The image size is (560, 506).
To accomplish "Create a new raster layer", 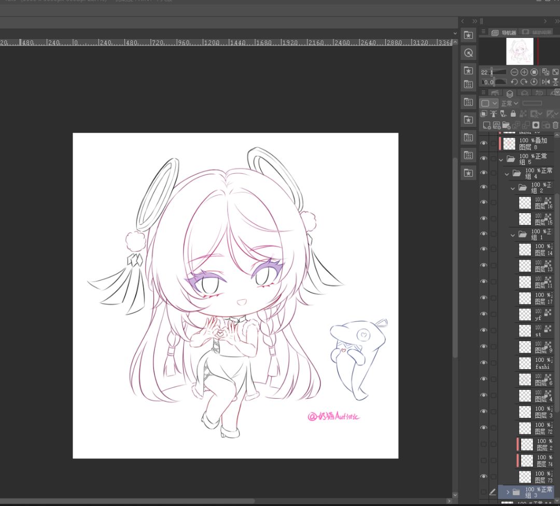I will (x=486, y=125).
